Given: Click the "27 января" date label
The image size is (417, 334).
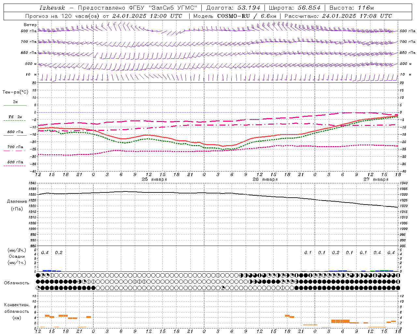Looking at the screenshot, I should click(376, 179).
